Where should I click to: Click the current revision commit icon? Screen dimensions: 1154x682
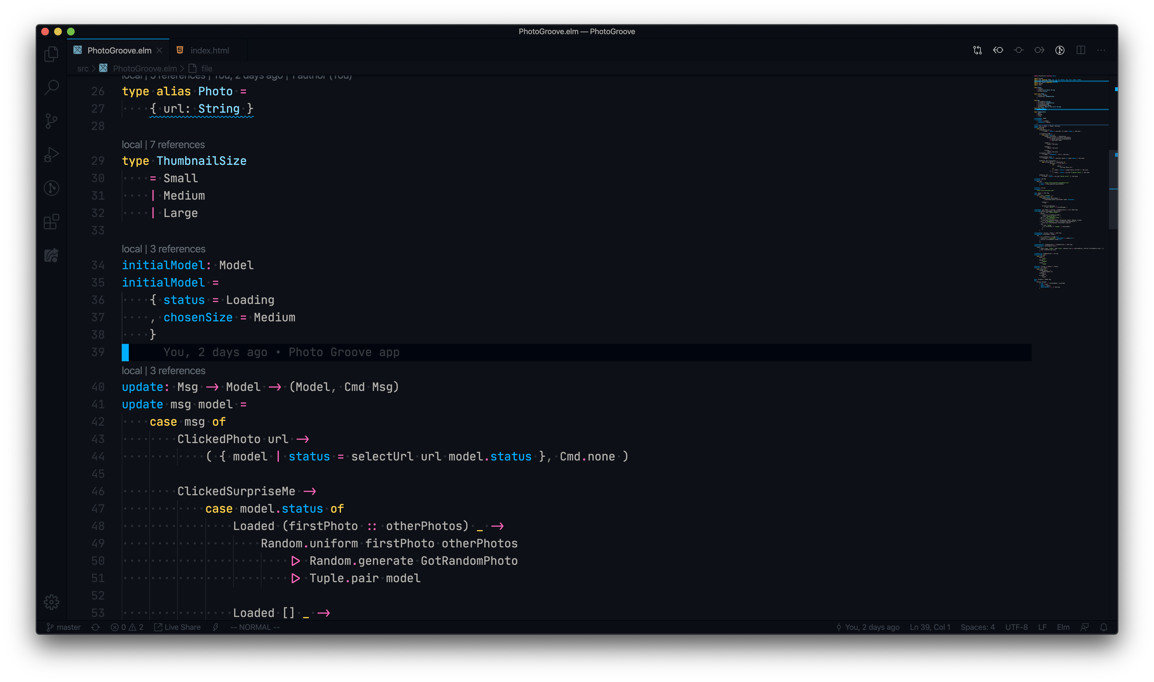tap(1018, 50)
